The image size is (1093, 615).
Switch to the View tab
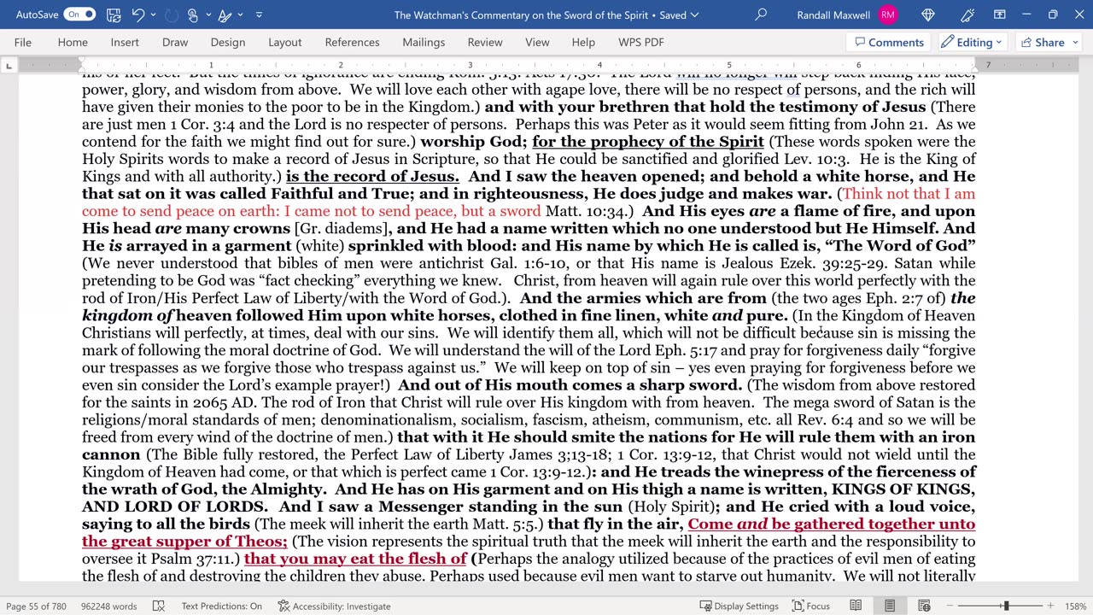pyautogui.click(x=537, y=42)
